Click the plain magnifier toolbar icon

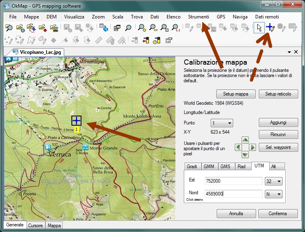[128, 28]
